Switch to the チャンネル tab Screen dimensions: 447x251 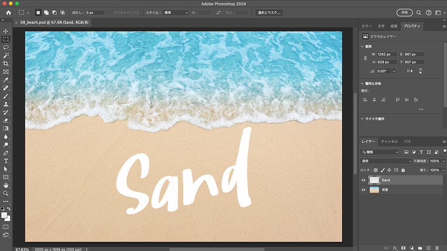point(389,141)
